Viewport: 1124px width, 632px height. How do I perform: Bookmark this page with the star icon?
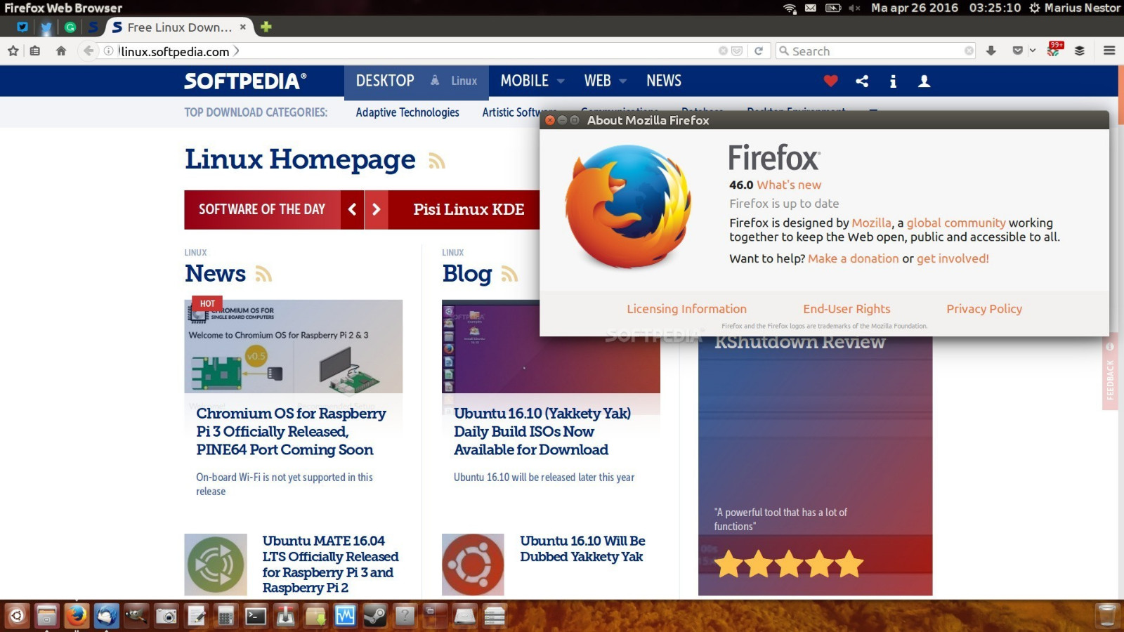click(13, 51)
